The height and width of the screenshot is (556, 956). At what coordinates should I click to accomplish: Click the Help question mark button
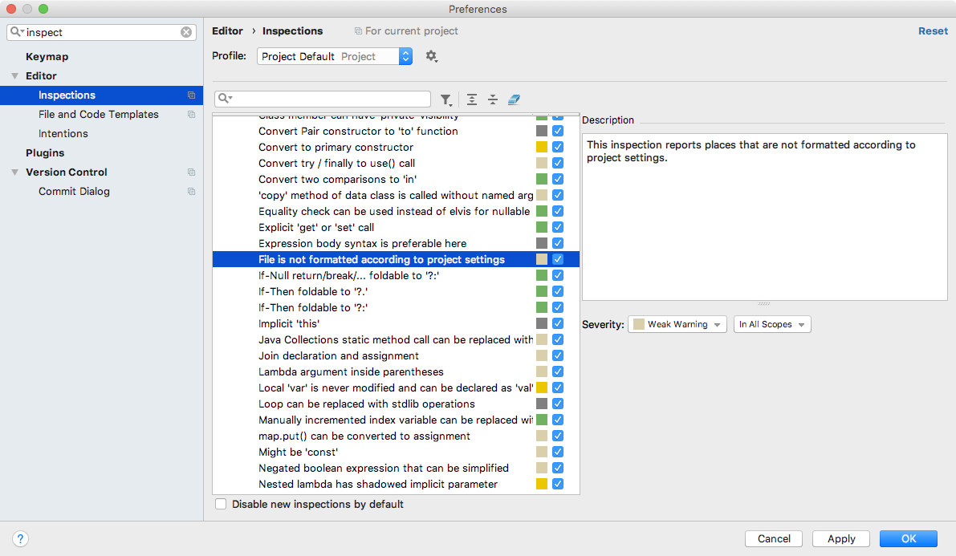pyautogui.click(x=22, y=538)
